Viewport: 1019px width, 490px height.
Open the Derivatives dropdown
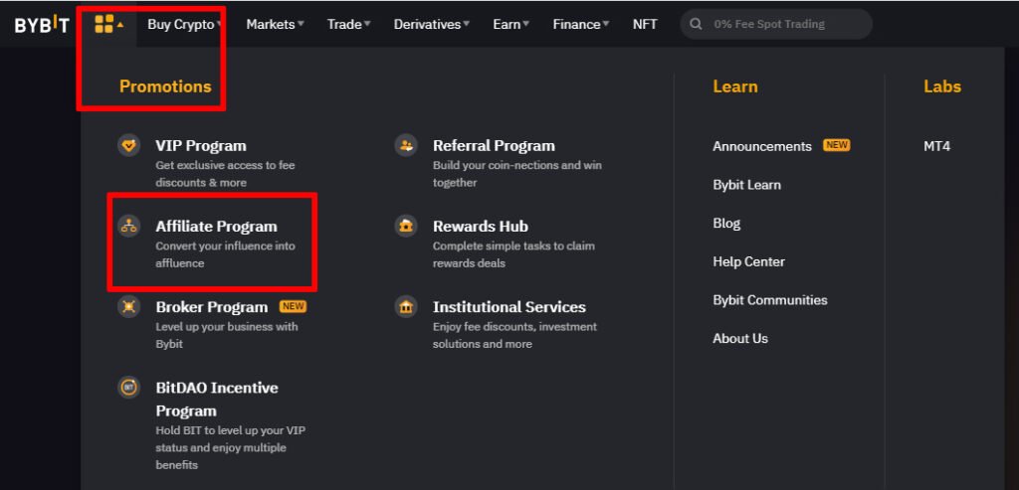point(432,24)
